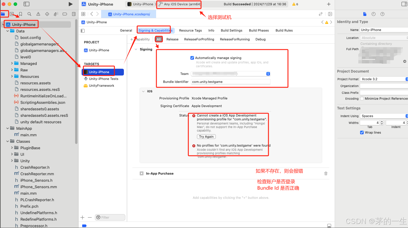The height and width of the screenshot is (228, 408).
Task: Open the Indent Using Spaces dropdown
Action: (x=384, y=116)
